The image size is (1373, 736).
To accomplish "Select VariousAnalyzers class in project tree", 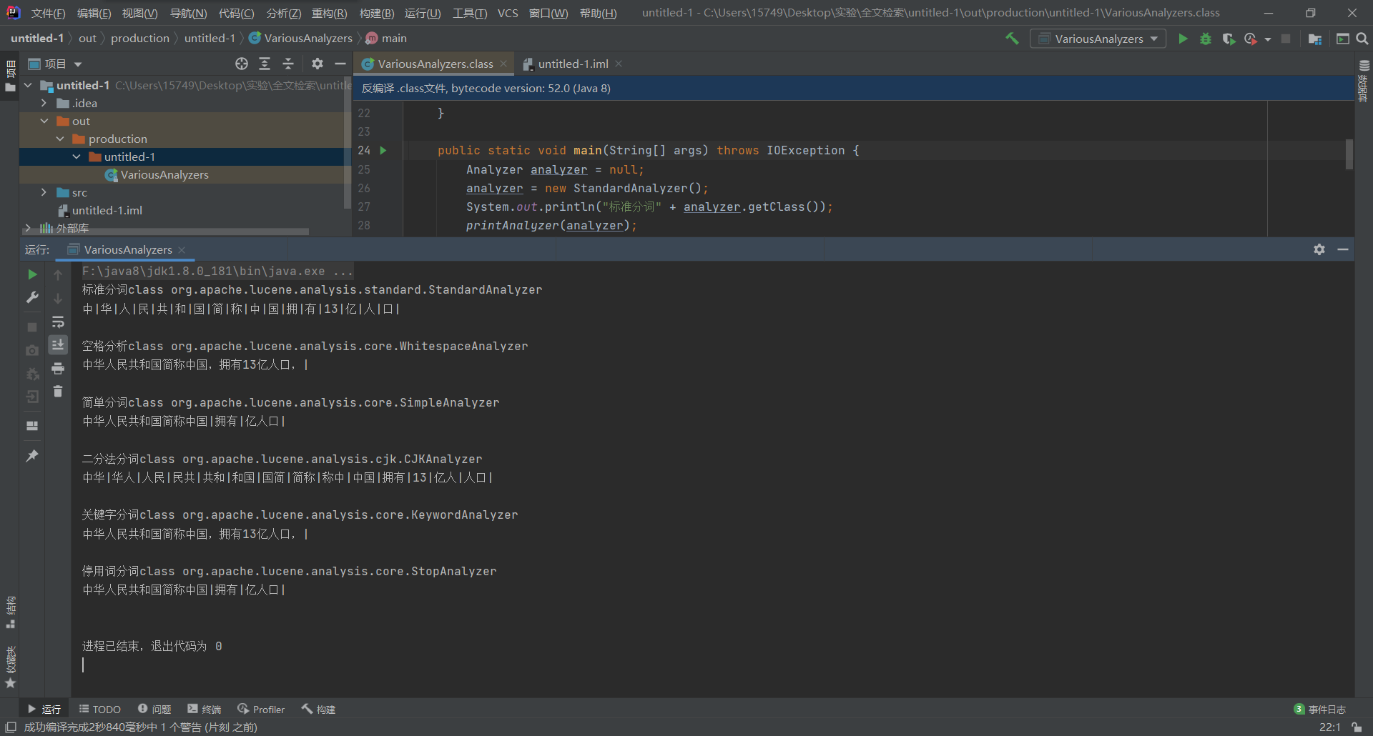I will (x=164, y=174).
